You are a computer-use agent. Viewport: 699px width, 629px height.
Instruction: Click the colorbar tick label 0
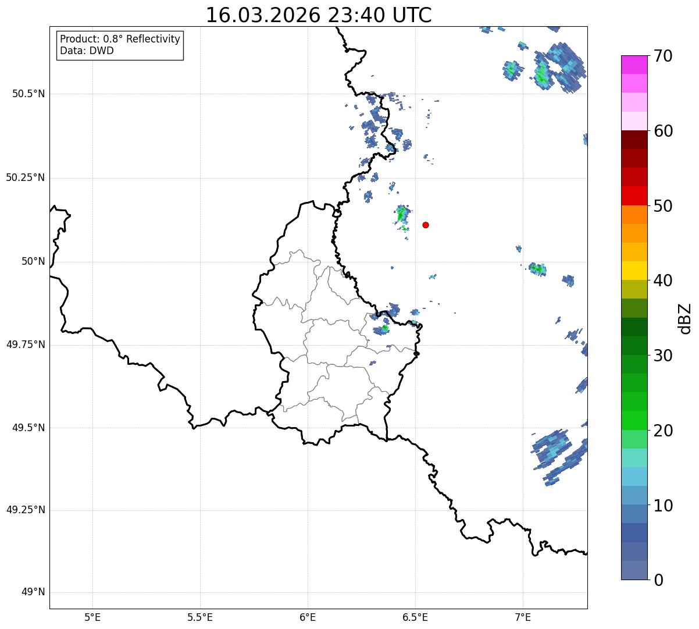(658, 580)
